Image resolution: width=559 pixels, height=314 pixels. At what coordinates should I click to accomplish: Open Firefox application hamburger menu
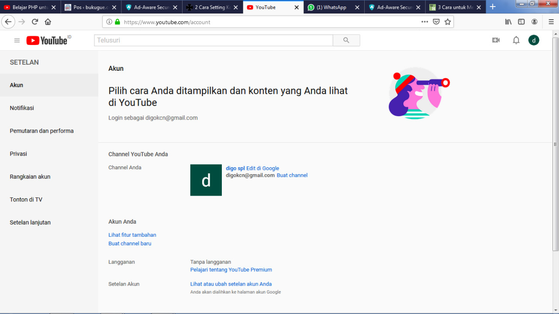[551, 22]
